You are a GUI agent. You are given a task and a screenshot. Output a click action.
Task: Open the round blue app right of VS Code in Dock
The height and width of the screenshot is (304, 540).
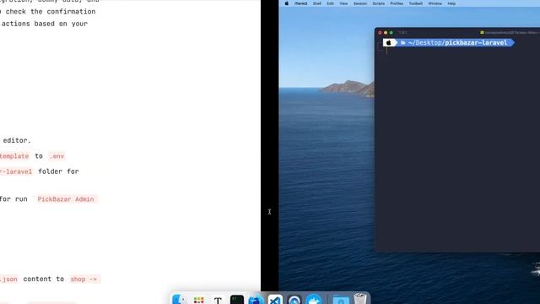coord(294,299)
